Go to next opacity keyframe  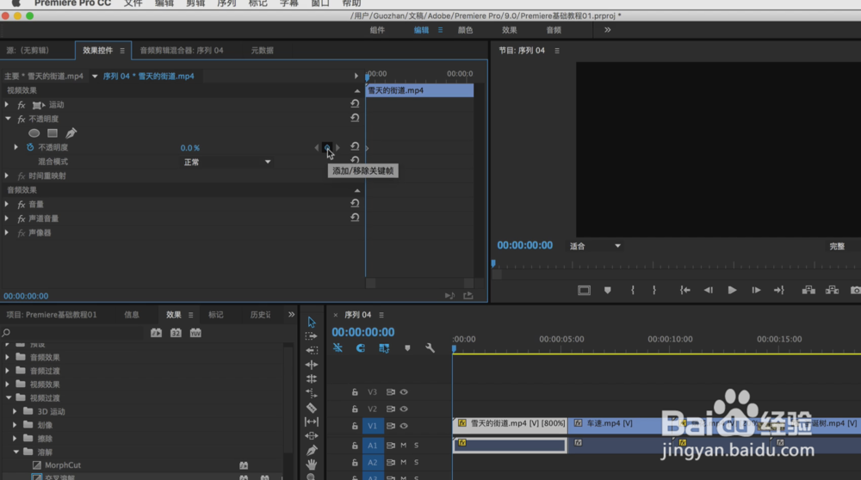point(338,148)
